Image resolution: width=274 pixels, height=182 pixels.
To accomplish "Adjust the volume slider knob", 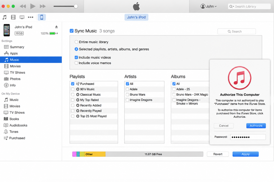I will coord(76,6).
